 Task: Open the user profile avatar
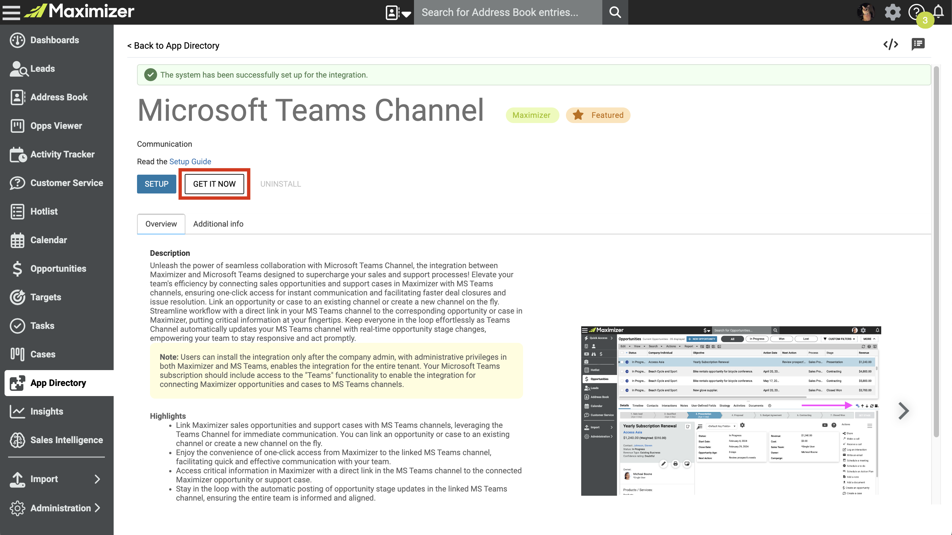[x=865, y=12]
